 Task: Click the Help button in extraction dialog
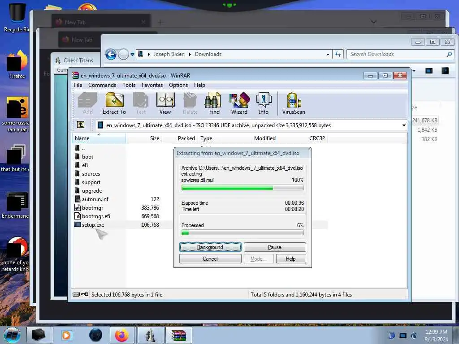[290, 259]
